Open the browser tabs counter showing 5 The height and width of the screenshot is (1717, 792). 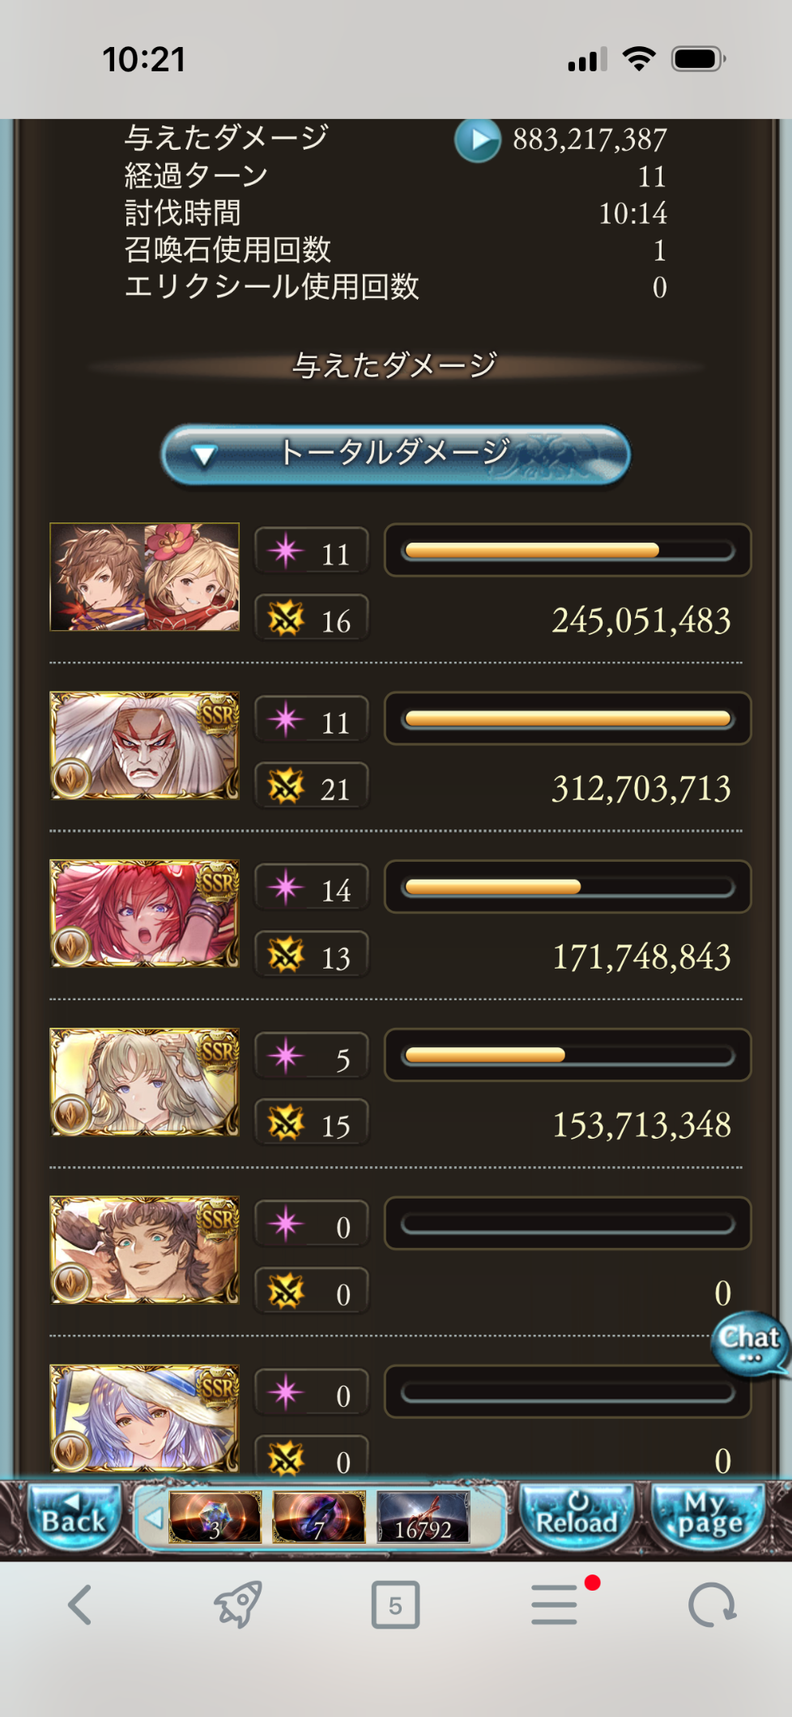click(x=395, y=1604)
